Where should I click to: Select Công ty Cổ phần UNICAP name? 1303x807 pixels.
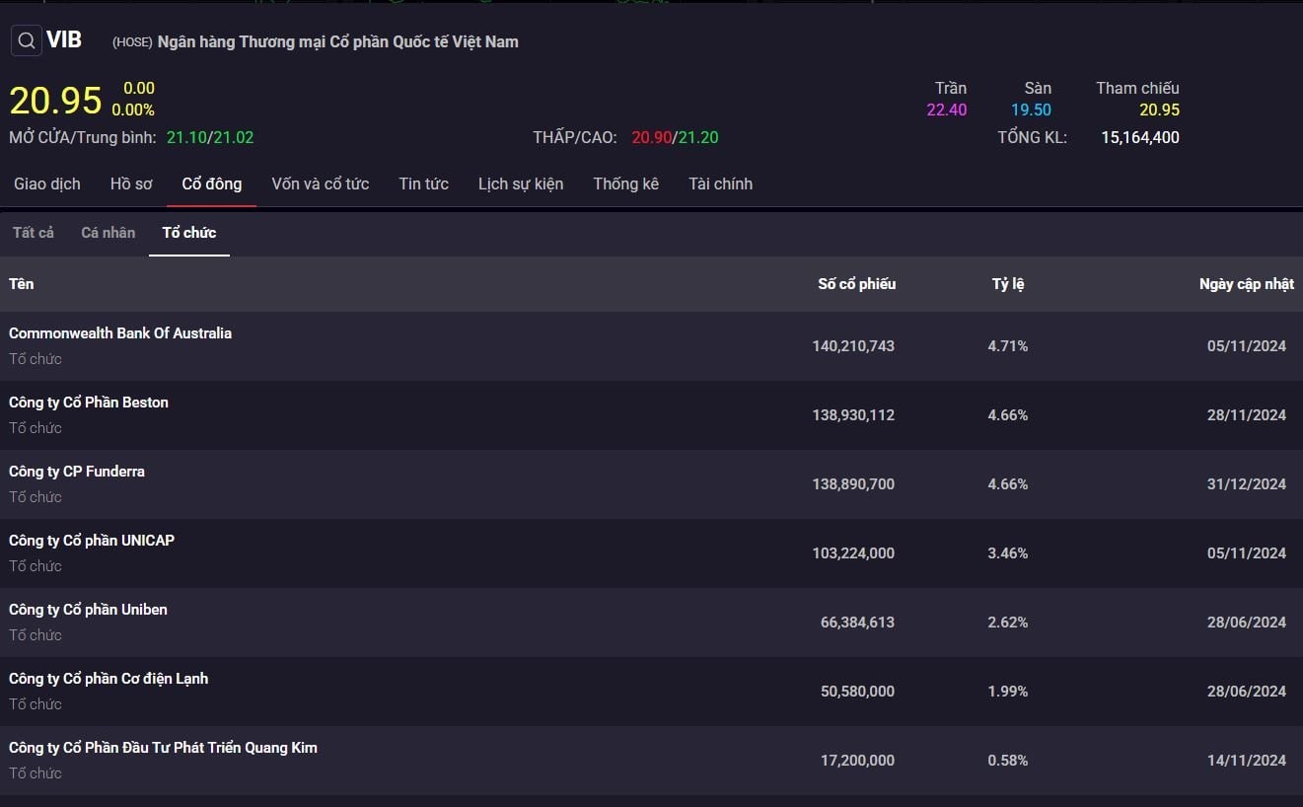92,541
